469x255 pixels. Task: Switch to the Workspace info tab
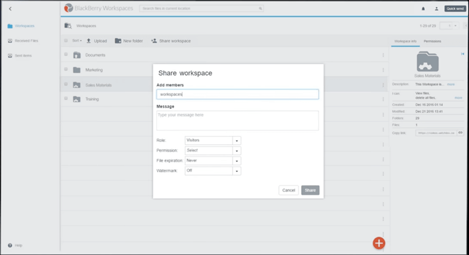click(405, 41)
